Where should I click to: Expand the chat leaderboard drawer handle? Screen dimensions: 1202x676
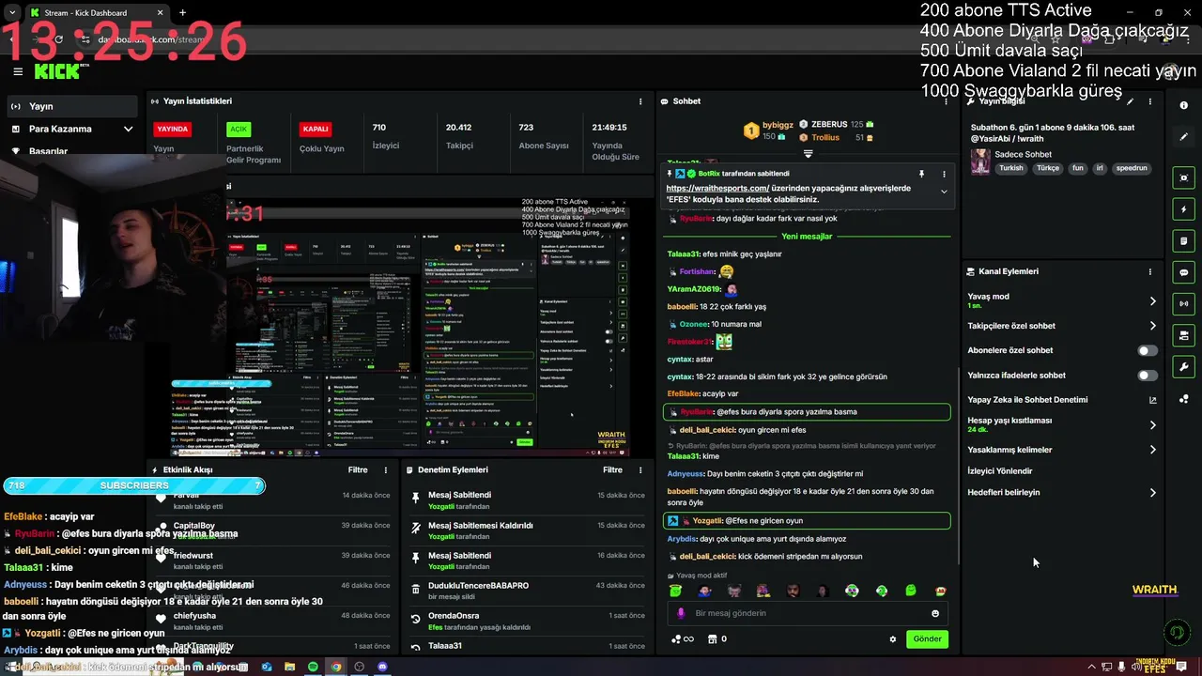click(808, 153)
